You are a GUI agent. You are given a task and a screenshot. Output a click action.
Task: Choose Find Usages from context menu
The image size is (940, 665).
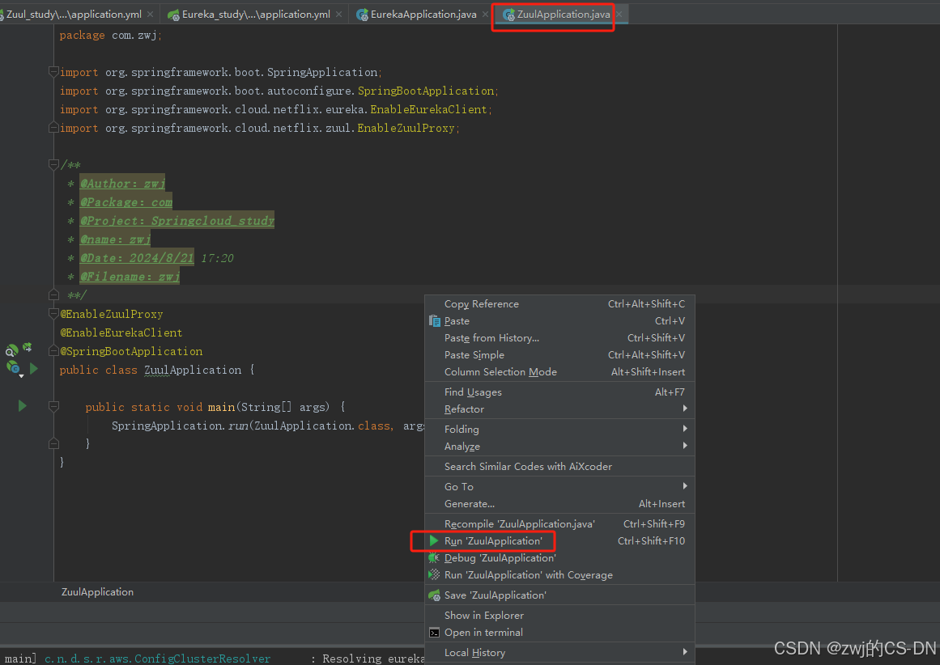(x=560, y=392)
